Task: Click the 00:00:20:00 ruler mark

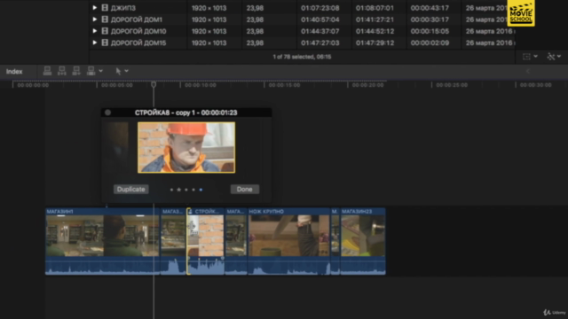Action: tap(367, 85)
